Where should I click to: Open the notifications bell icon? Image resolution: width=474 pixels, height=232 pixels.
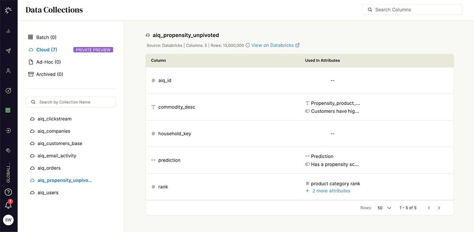tap(8, 205)
